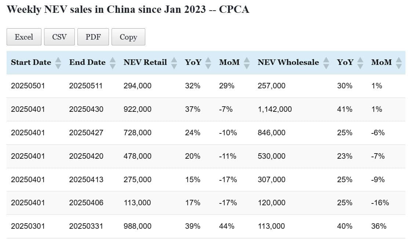Viewport: 408px width, 239px height.
Task: Click the Start Date column header
Action: [x=31, y=62]
